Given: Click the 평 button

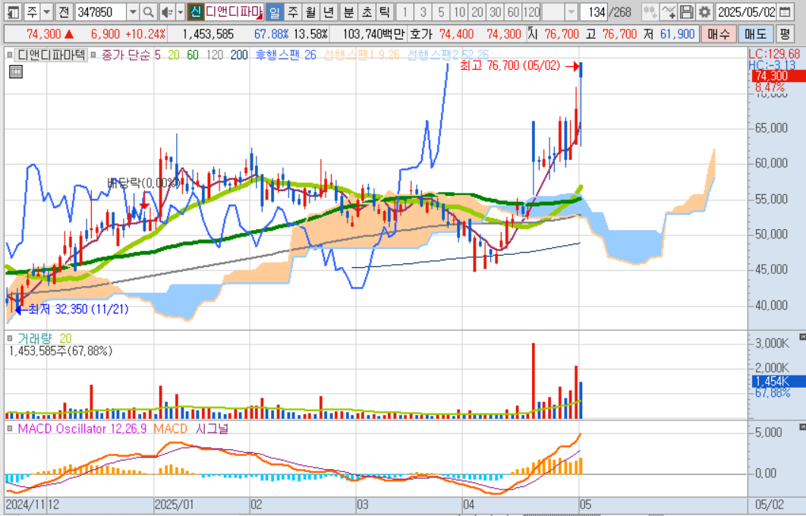Looking at the screenshot, I should pos(785,34).
